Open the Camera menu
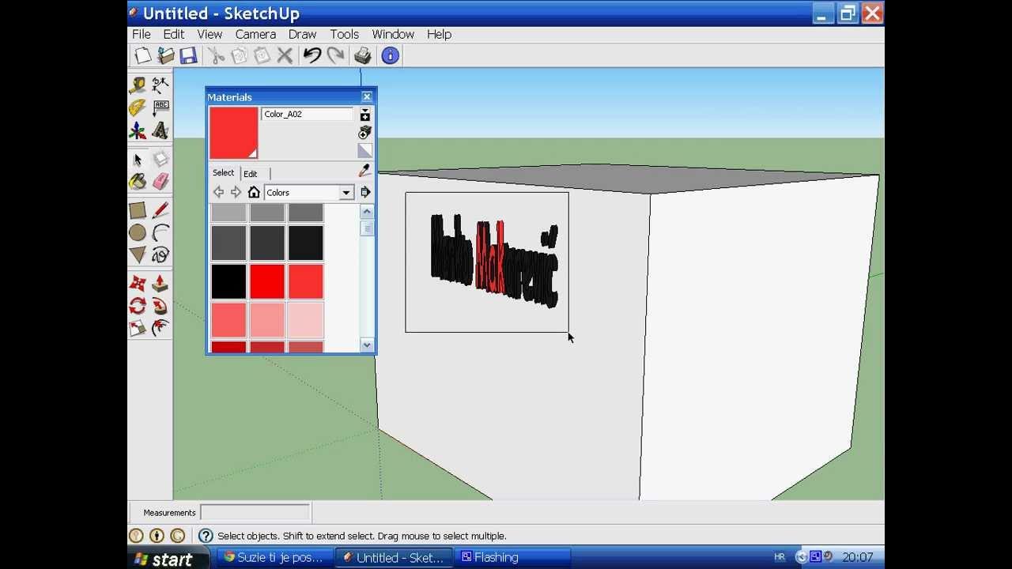The height and width of the screenshot is (569, 1012). 255,34
